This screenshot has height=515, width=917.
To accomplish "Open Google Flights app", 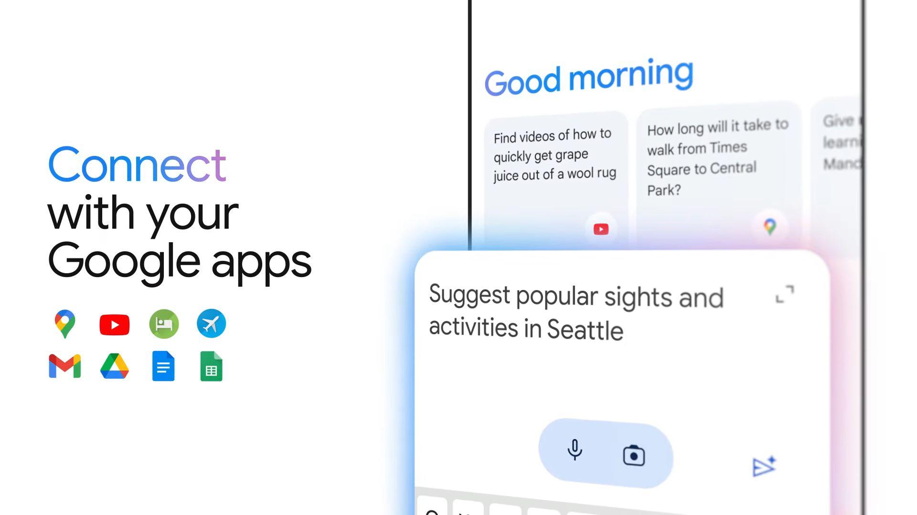I will click(211, 324).
